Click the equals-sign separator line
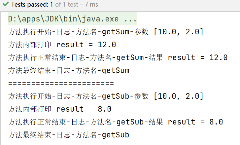 (61, 83)
